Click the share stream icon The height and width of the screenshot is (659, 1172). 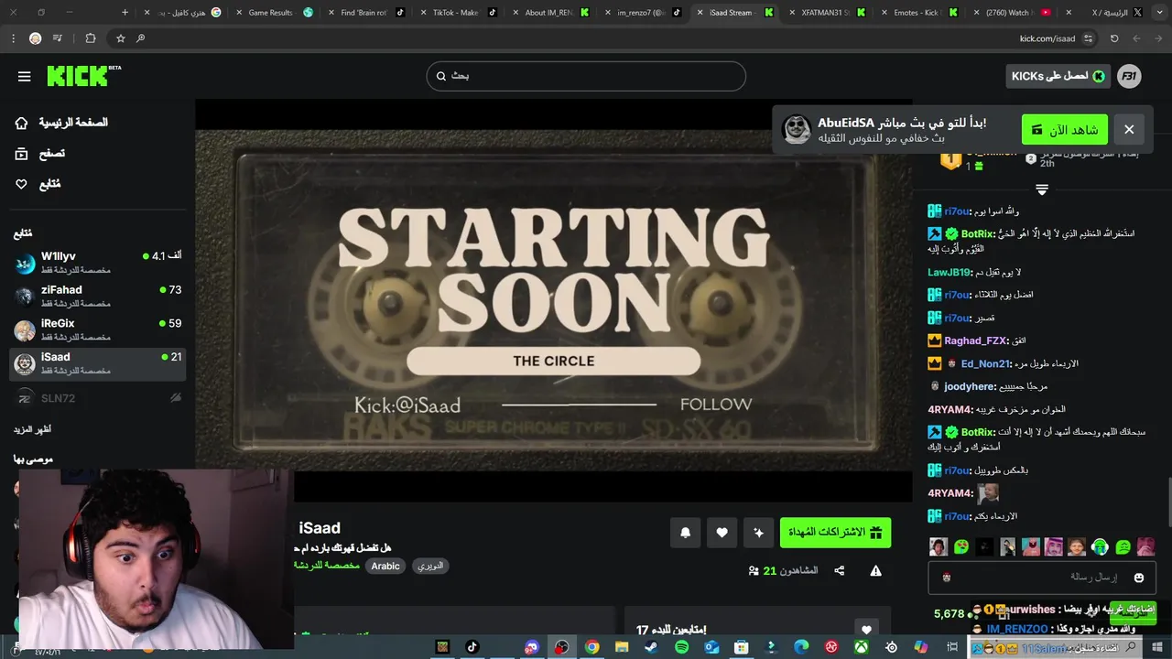click(840, 571)
